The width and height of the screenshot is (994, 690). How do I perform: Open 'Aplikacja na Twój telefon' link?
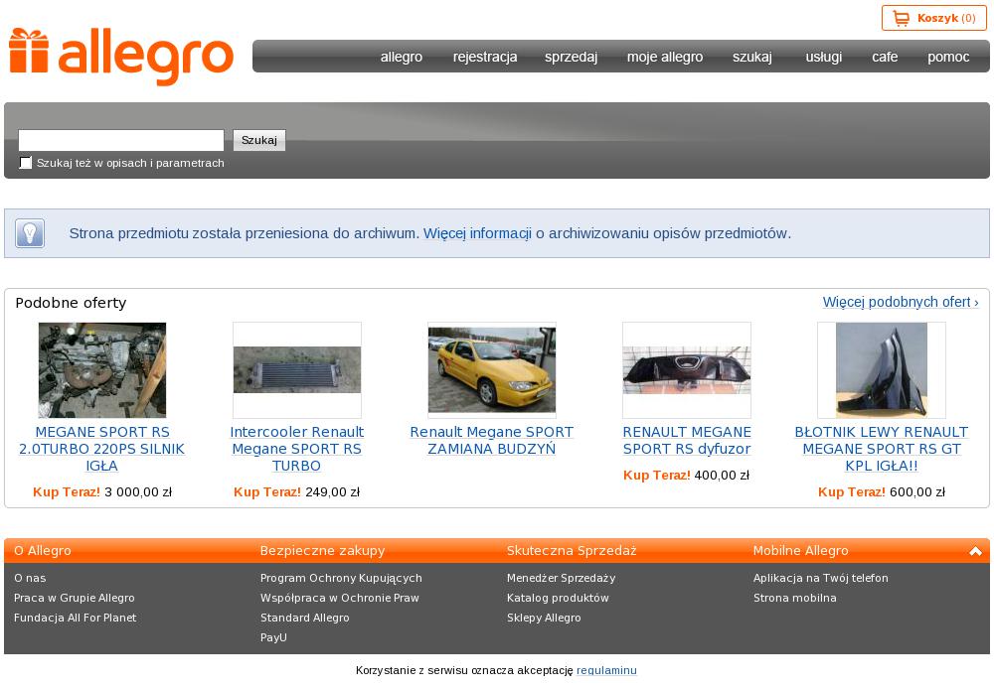[x=820, y=578]
